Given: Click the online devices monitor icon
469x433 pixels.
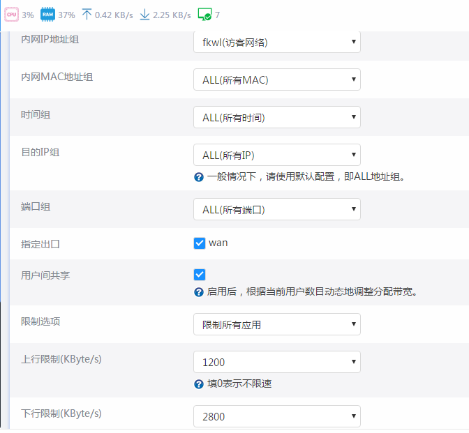Looking at the screenshot, I should pyautogui.click(x=205, y=15).
